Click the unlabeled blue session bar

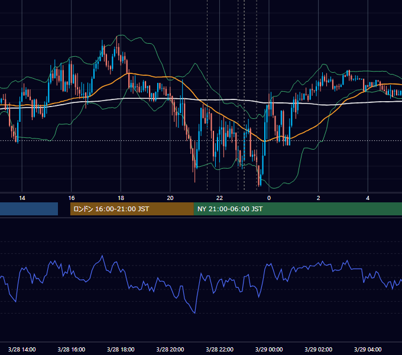pyautogui.click(x=29, y=209)
